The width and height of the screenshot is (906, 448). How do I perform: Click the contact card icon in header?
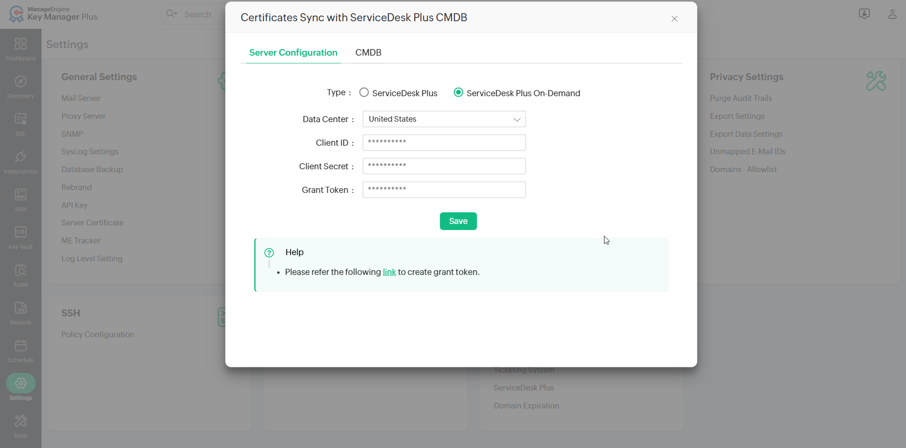point(864,14)
